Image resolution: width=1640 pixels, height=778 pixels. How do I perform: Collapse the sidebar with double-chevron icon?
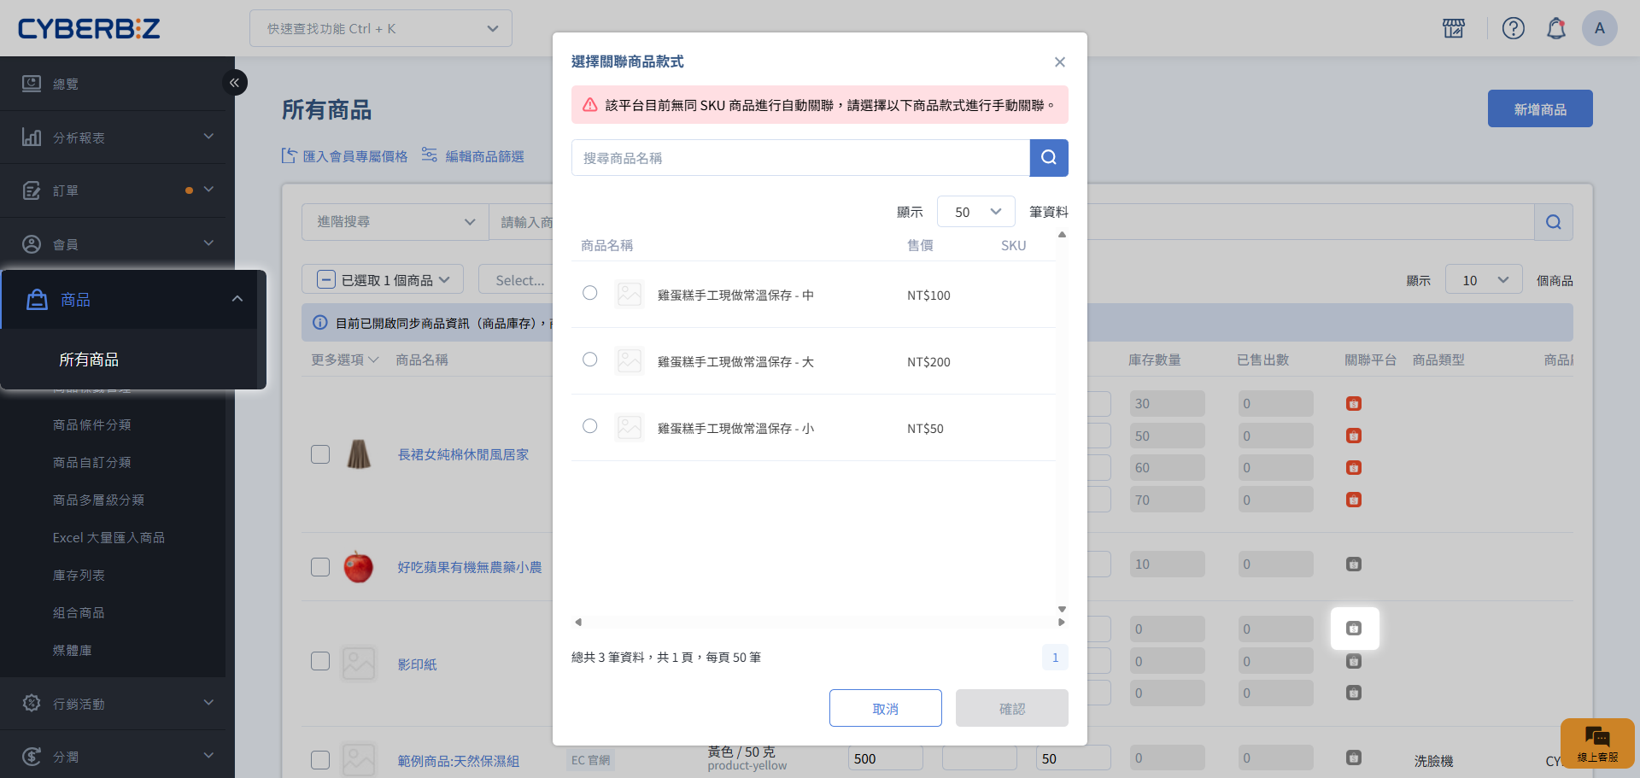[x=234, y=83]
